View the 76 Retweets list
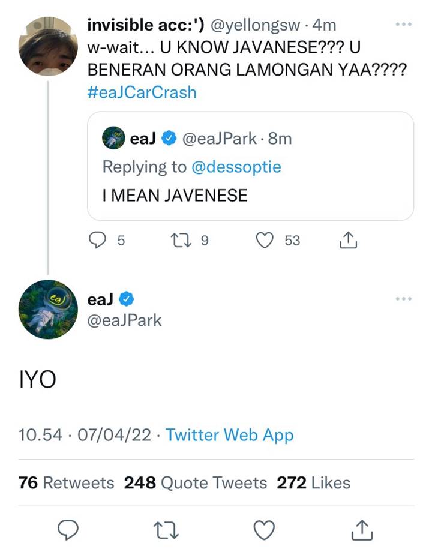Image resolution: width=432 pixels, height=552 pixels. (x=66, y=482)
